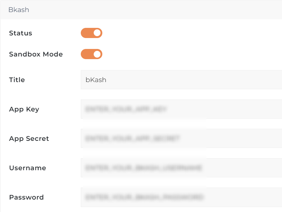Click the "App Key" label text
282x212 pixels.
[x=24, y=109]
